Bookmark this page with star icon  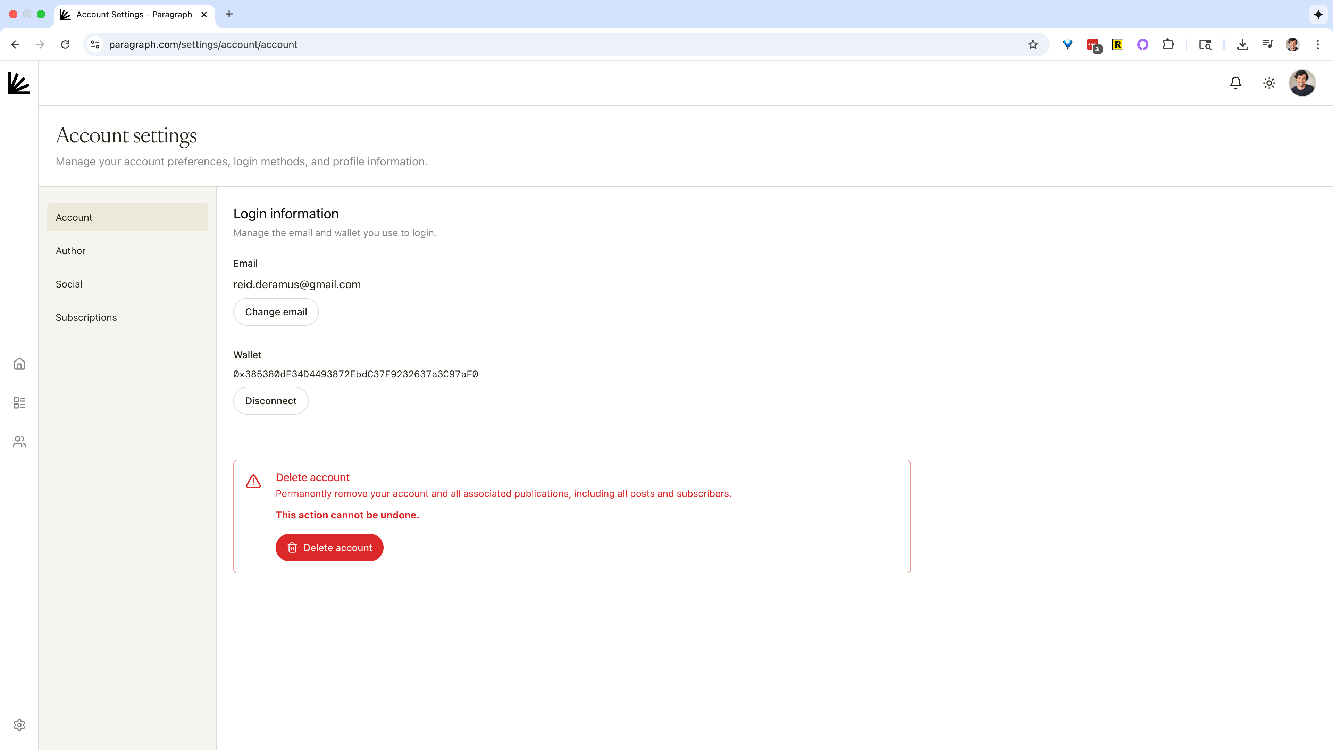[x=1033, y=44]
